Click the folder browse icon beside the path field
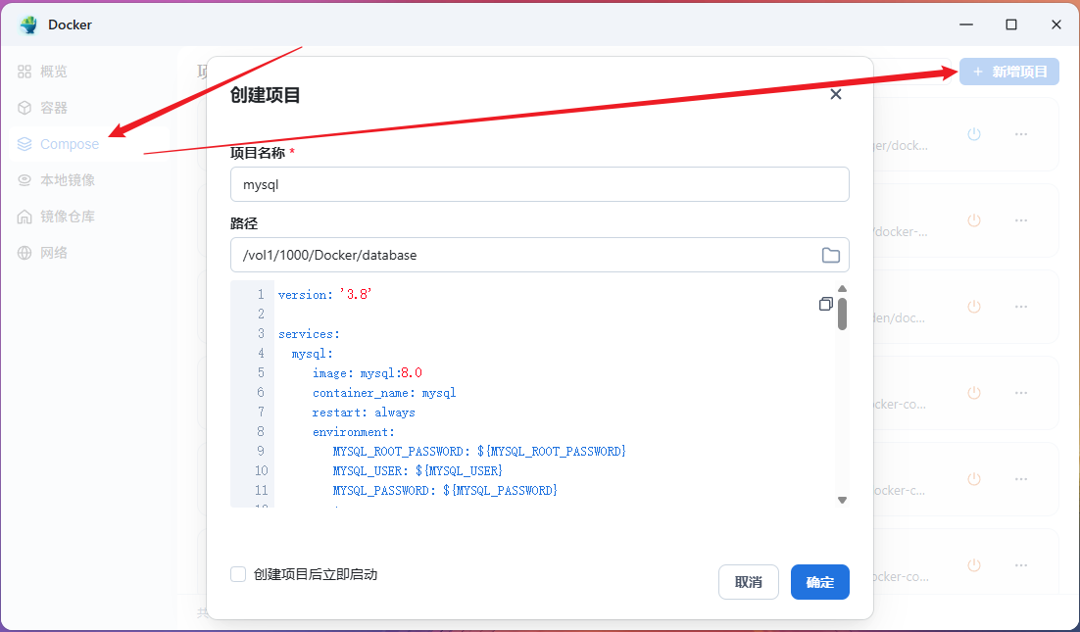The height and width of the screenshot is (632, 1080). (x=830, y=255)
